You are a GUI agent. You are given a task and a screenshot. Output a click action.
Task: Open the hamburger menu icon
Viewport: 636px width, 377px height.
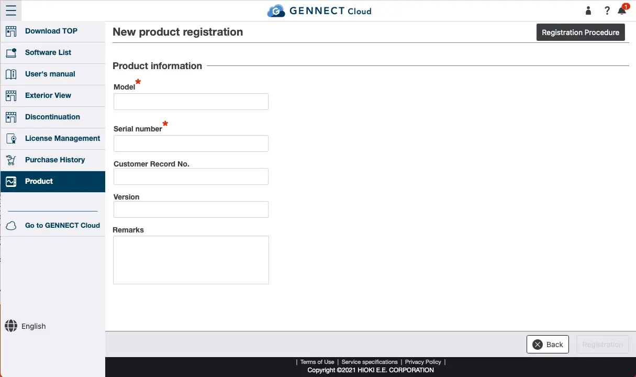[11, 10]
